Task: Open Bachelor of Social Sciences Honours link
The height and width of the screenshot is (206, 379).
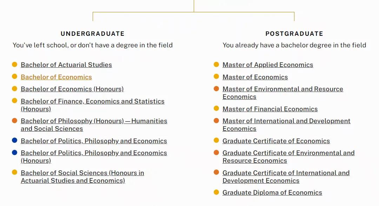Action: coord(82,173)
